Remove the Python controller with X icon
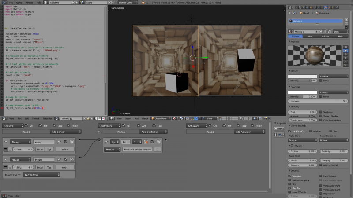Screen dimensions: 353x198 click(159, 142)
